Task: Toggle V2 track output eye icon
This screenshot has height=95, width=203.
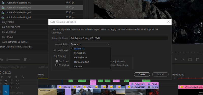Action: [18, 84]
